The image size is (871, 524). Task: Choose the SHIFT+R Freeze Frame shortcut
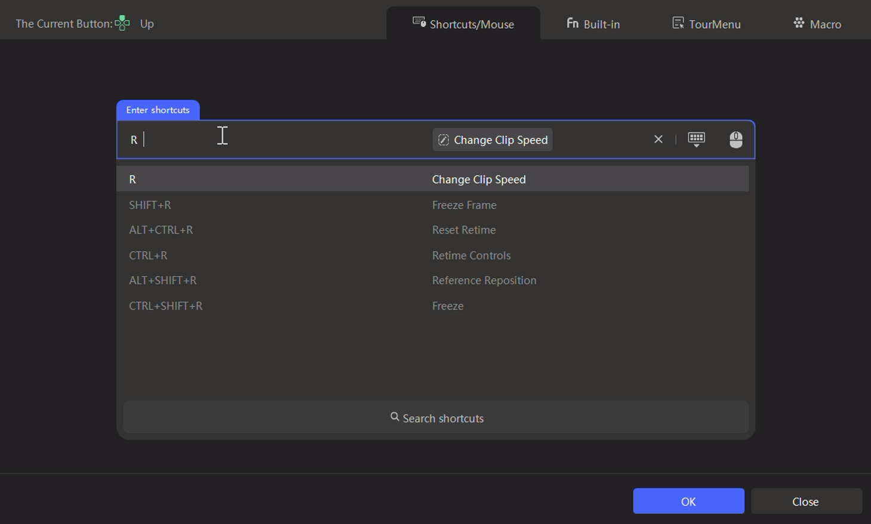[432, 205]
